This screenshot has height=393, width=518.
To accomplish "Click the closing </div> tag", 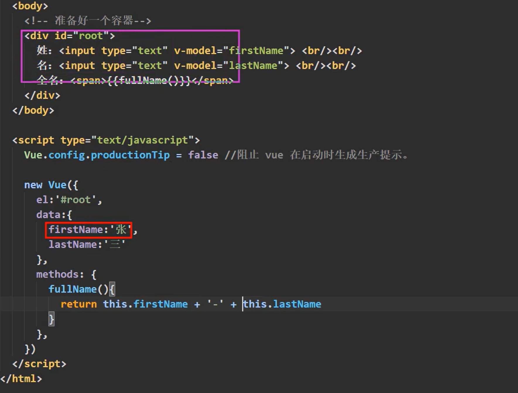I will click(x=42, y=95).
